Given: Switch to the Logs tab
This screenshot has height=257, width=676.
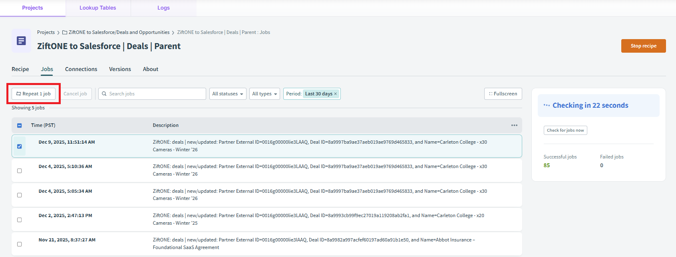Looking at the screenshot, I should click(163, 8).
